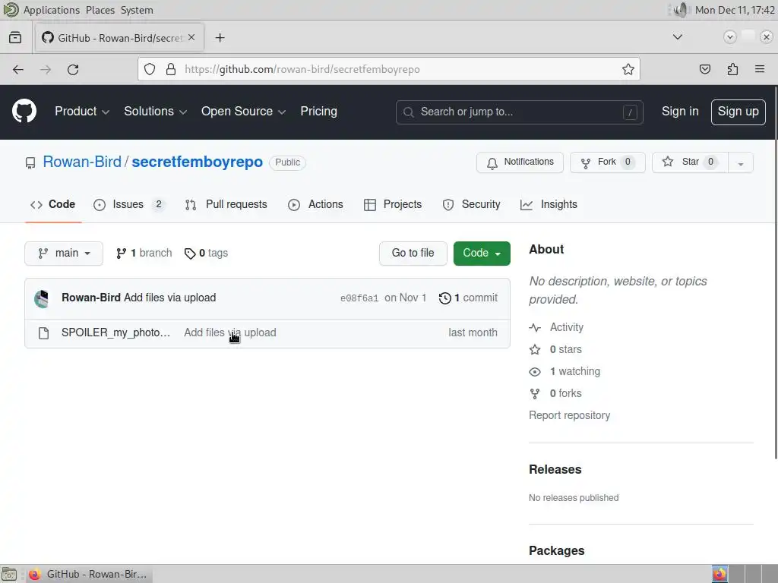Viewport: 778px width, 583px height.
Task: Click the eye icon beside 1 watching
Action: pos(535,371)
